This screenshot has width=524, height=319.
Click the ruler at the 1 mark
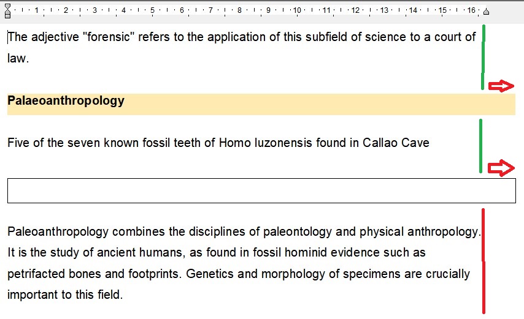36,10
